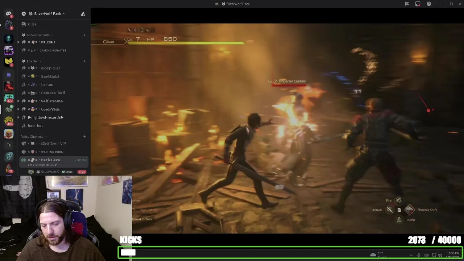Viewport: 464px width, 261px height.
Task: Select the Pack Cave voice channel
Action: pyautogui.click(x=53, y=162)
